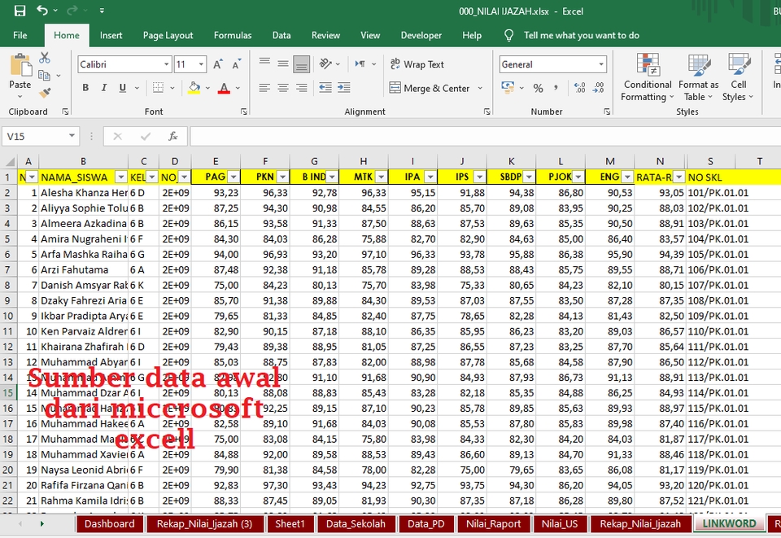Open PAG column filter dropdown

tap(233, 177)
